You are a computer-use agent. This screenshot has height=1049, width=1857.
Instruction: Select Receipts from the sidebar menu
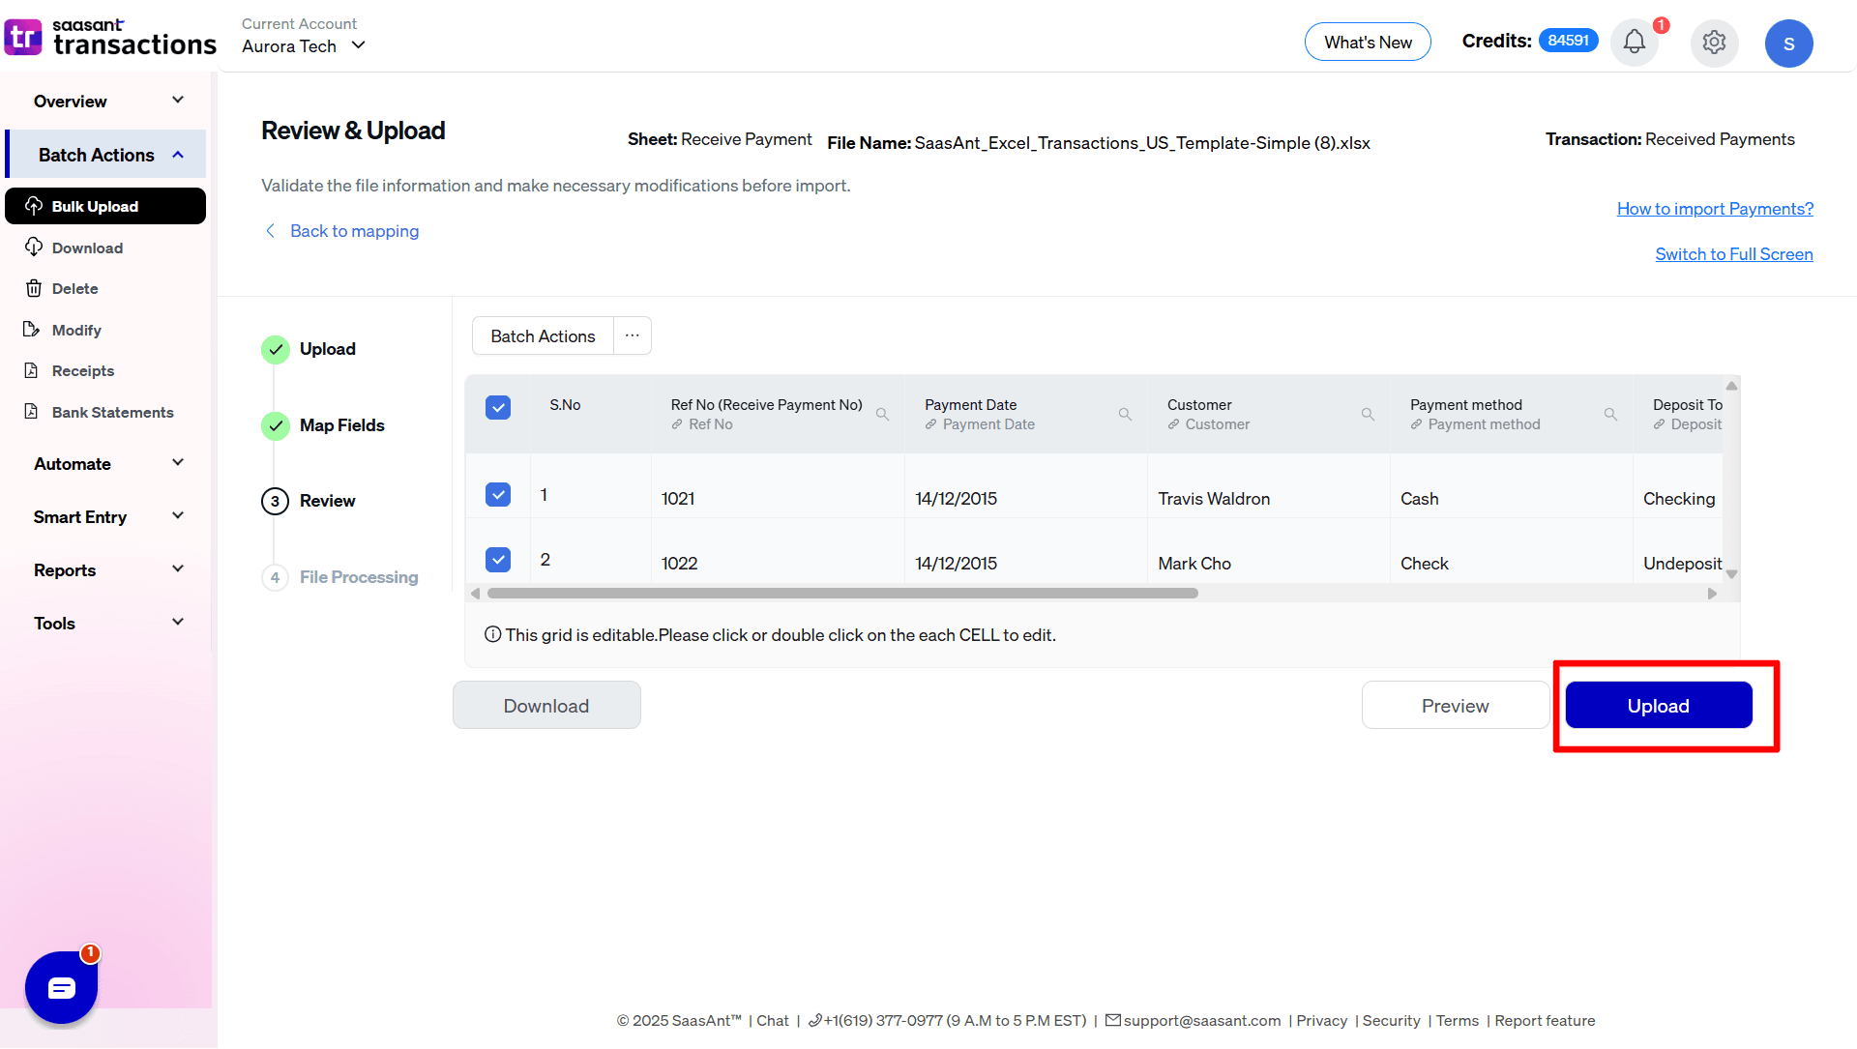[82, 371]
